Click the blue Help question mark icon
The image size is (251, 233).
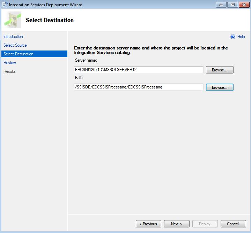click(x=233, y=37)
